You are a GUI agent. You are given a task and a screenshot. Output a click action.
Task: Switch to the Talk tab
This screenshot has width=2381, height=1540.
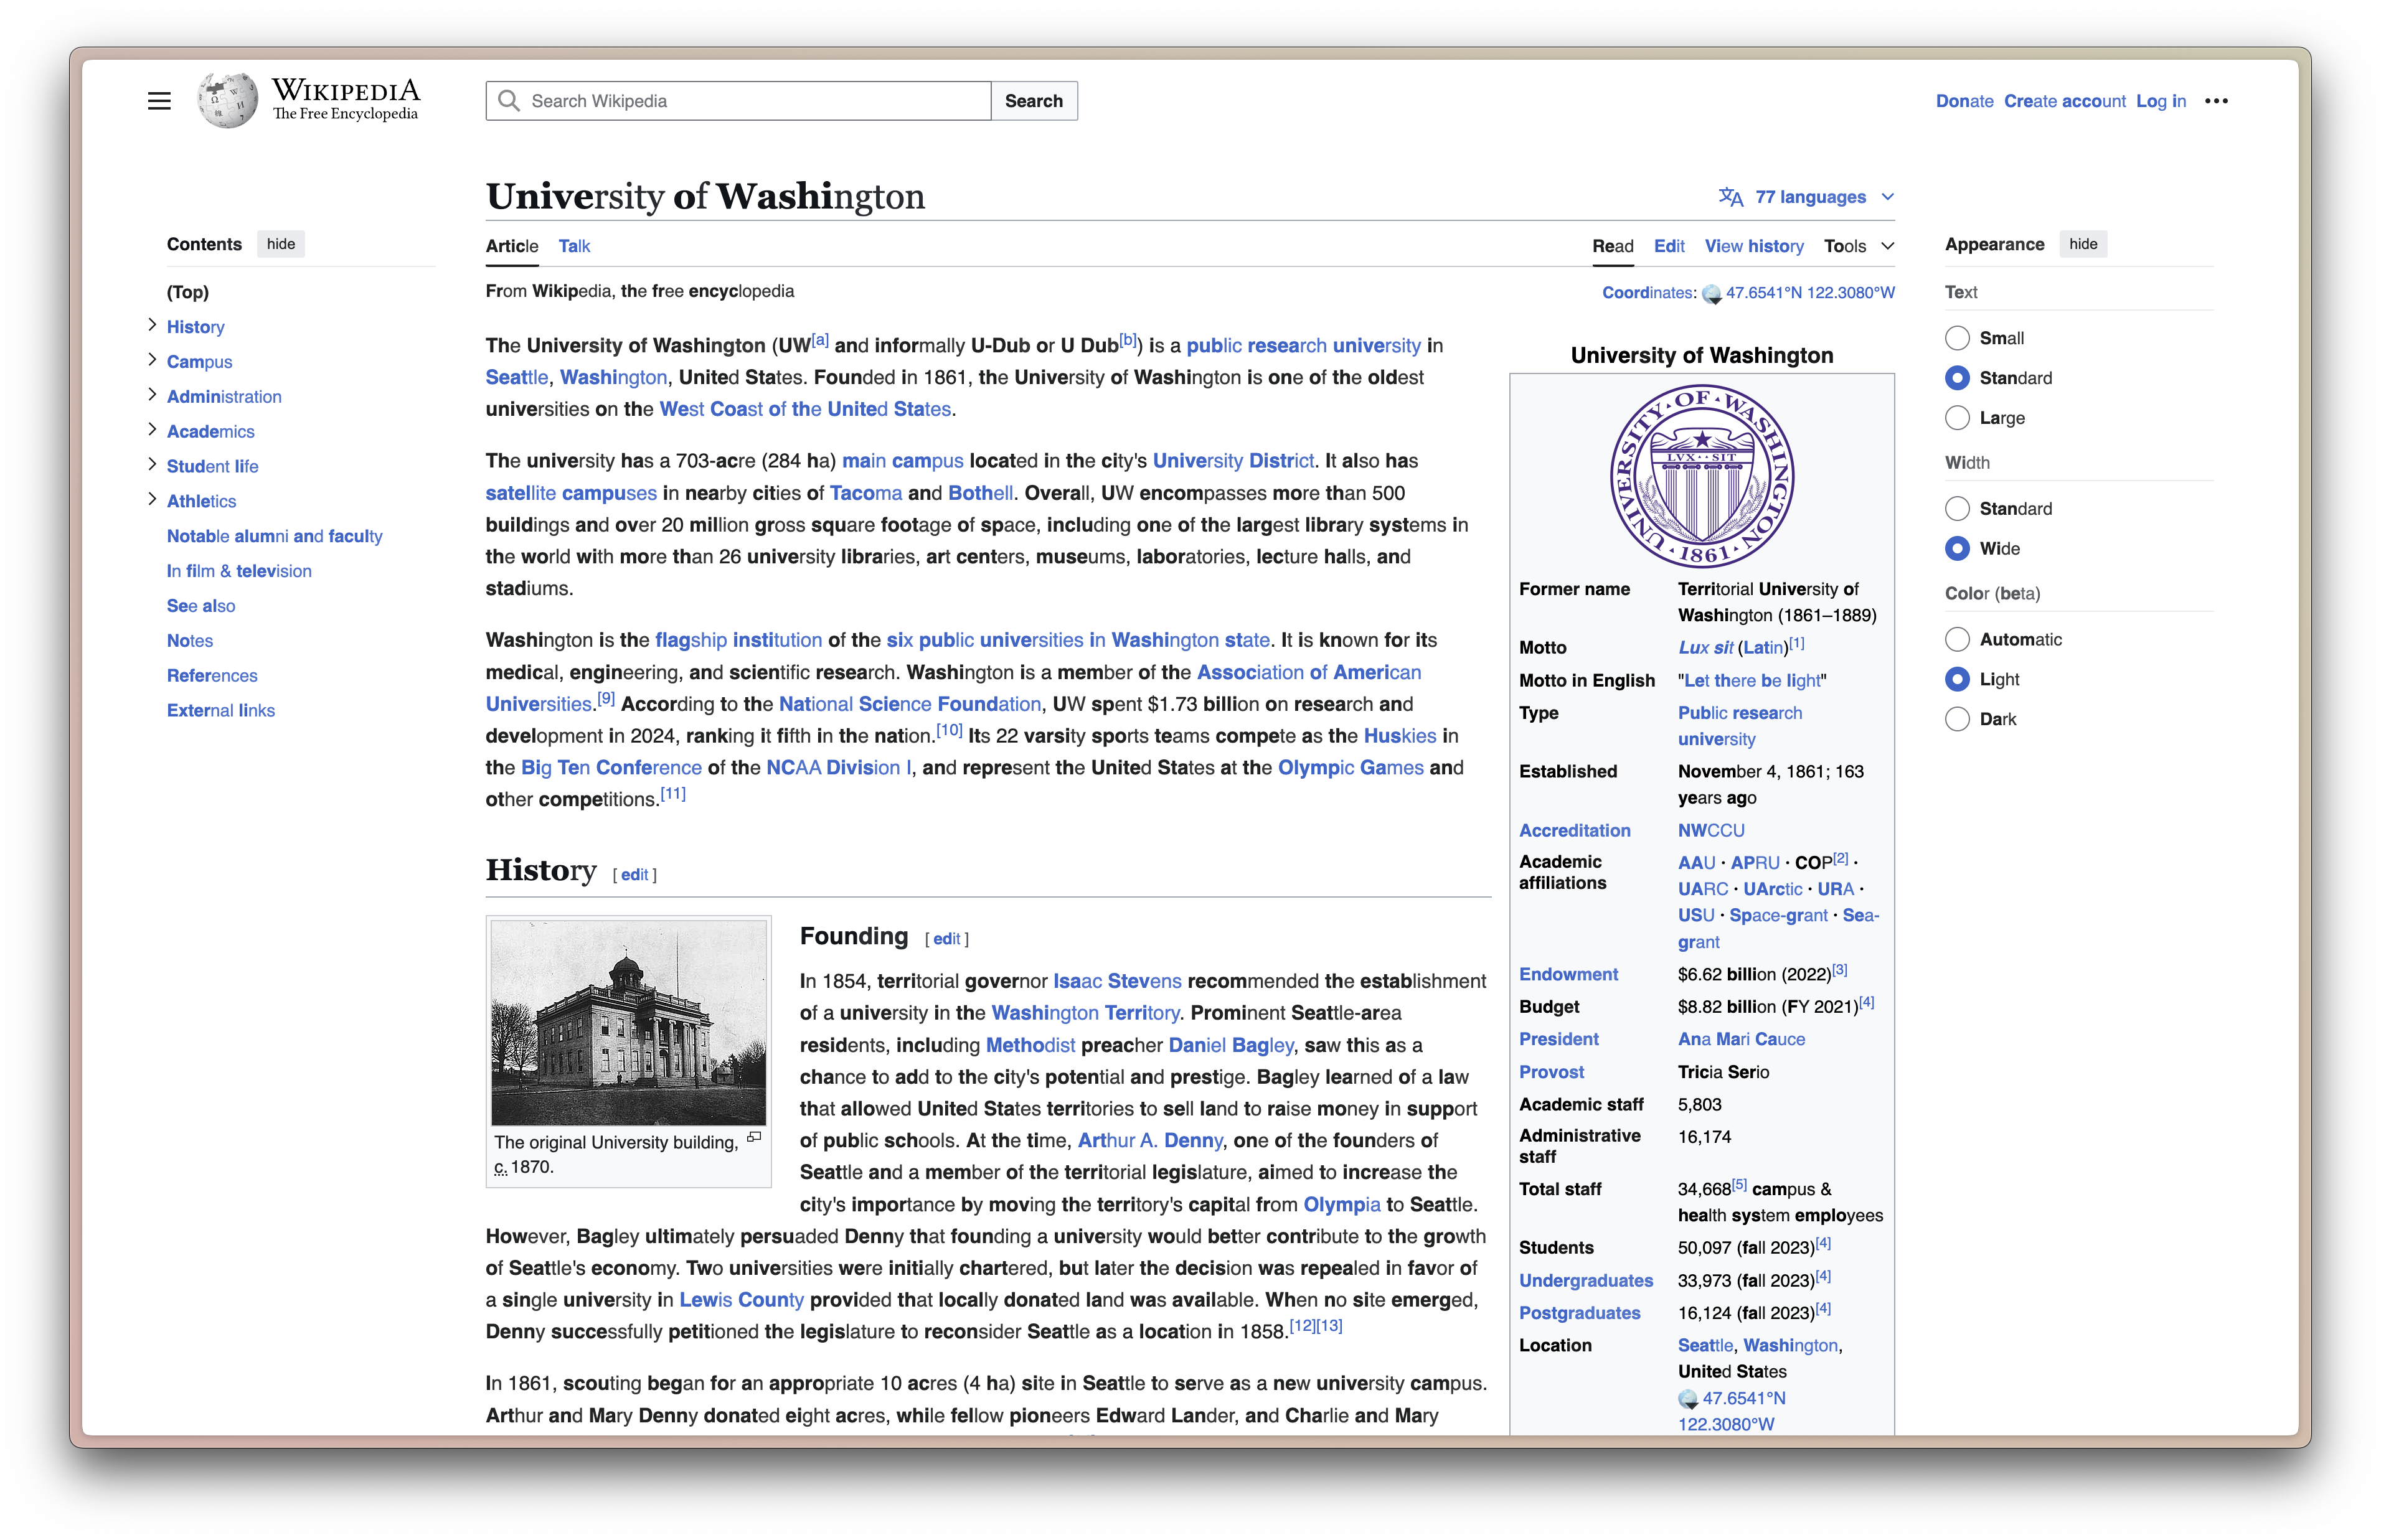574,246
